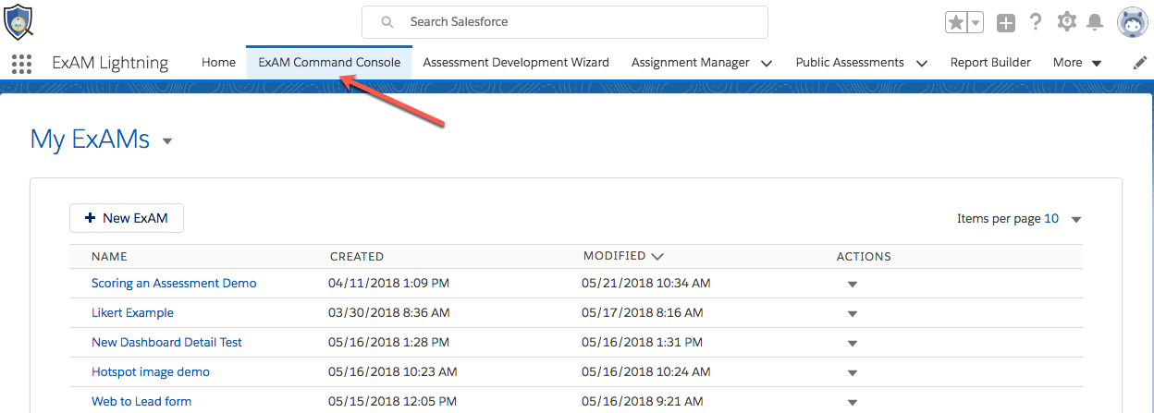Click the Search Salesforce field
The width and height of the screenshot is (1154, 413).
(x=565, y=21)
